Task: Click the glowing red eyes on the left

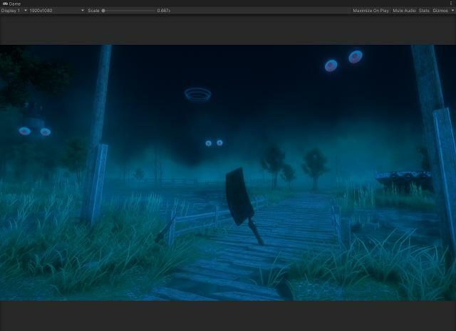Action: coord(34,132)
